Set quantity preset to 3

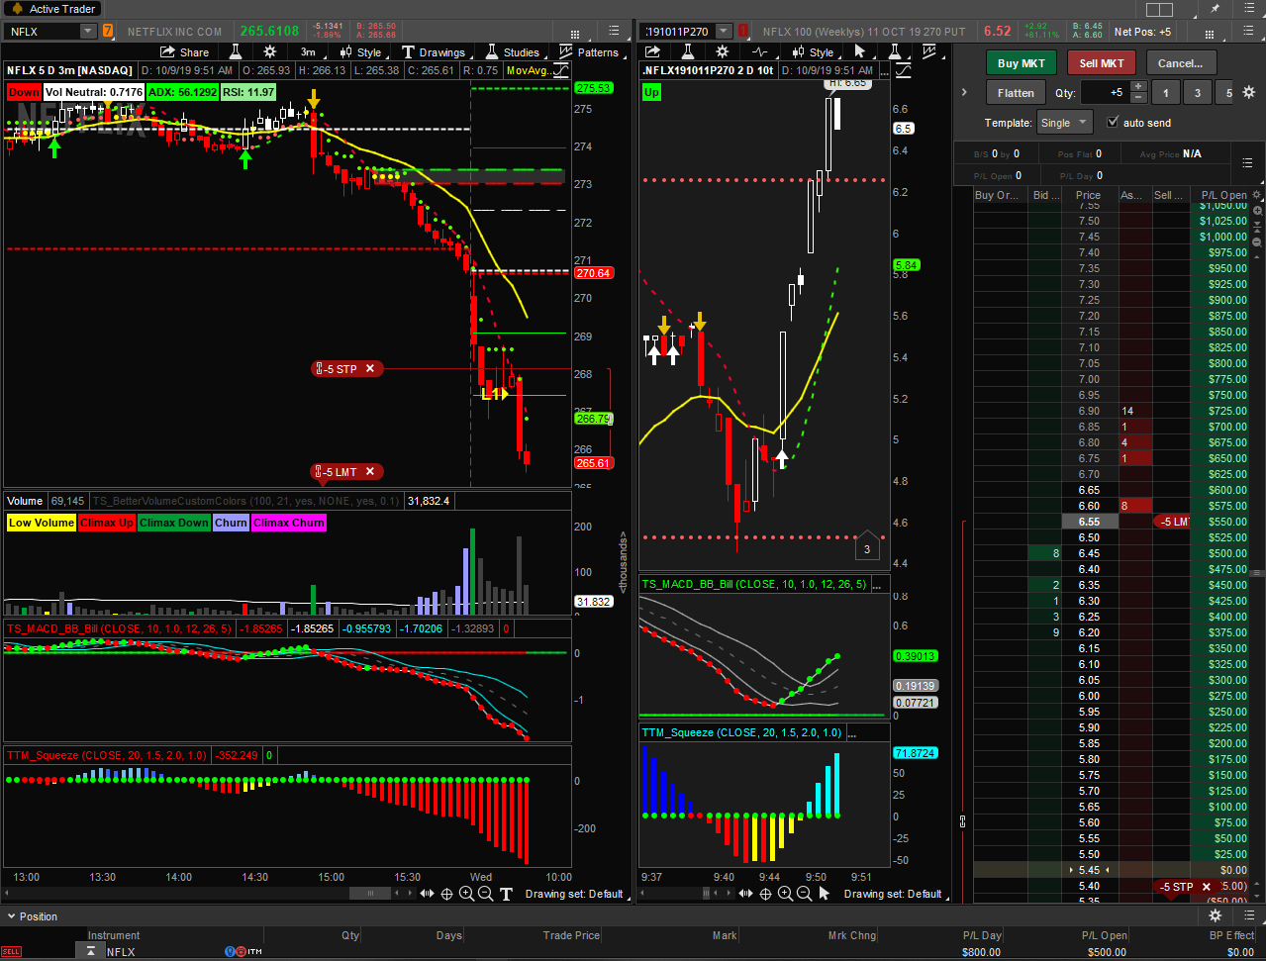[x=1198, y=93]
